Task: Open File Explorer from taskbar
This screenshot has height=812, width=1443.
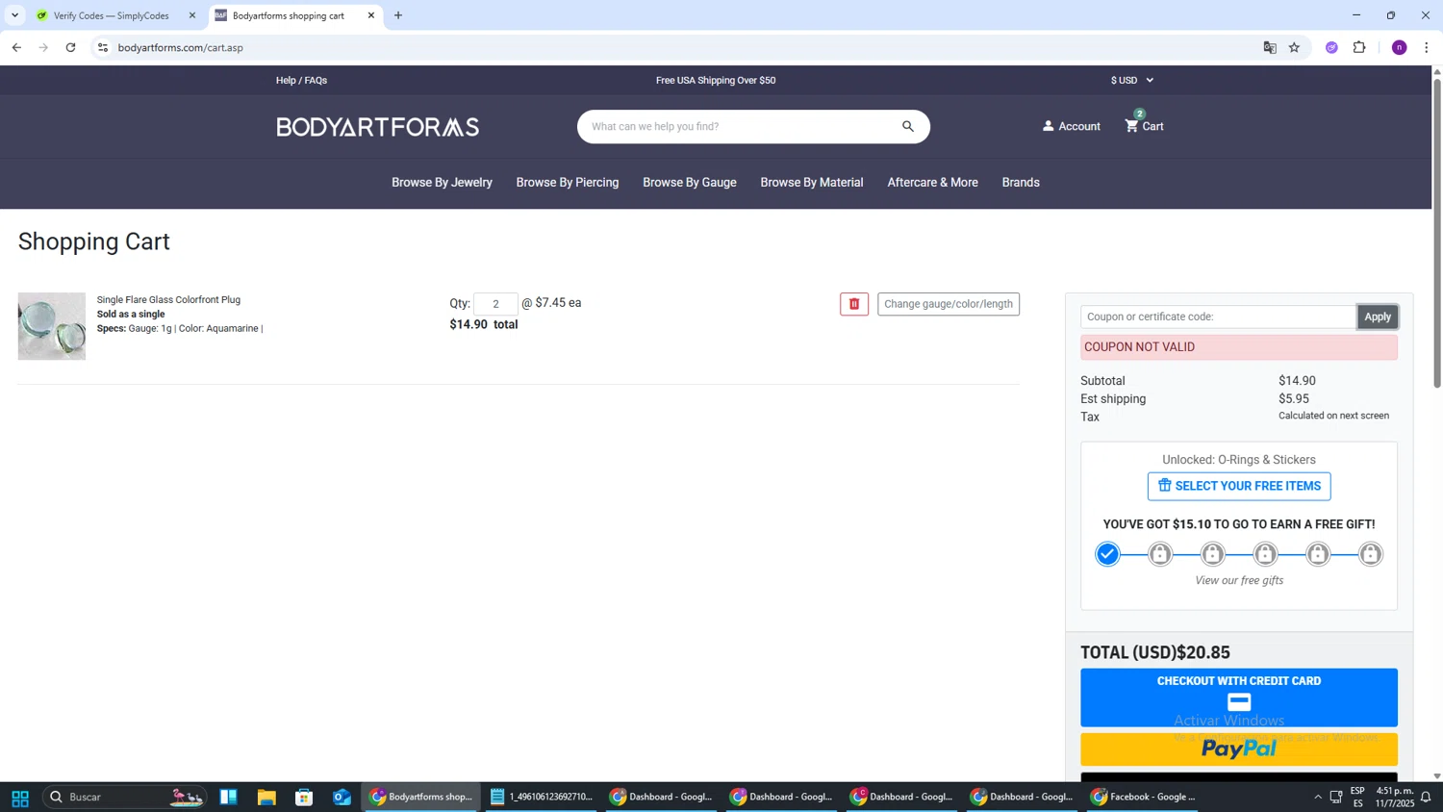Action: [266, 797]
